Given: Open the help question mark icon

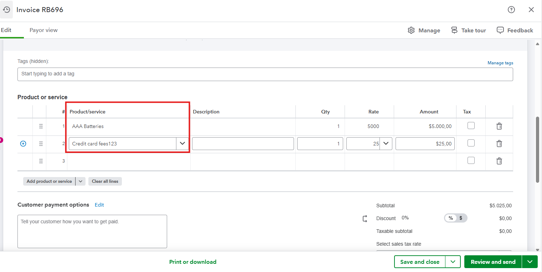Looking at the screenshot, I should (511, 10).
